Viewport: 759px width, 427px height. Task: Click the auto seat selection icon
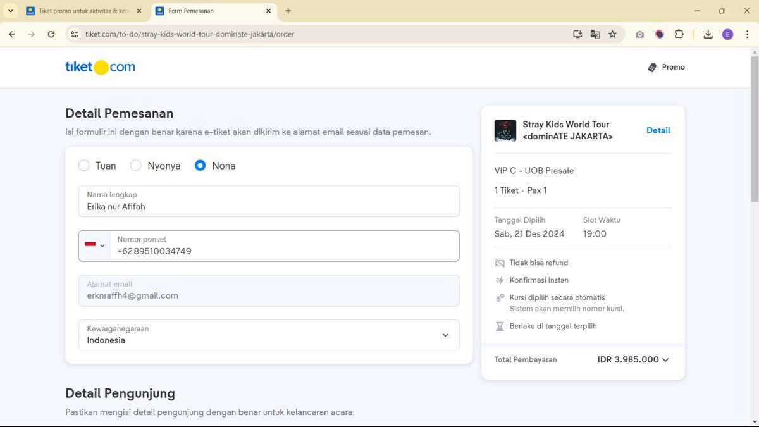[x=500, y=297]
